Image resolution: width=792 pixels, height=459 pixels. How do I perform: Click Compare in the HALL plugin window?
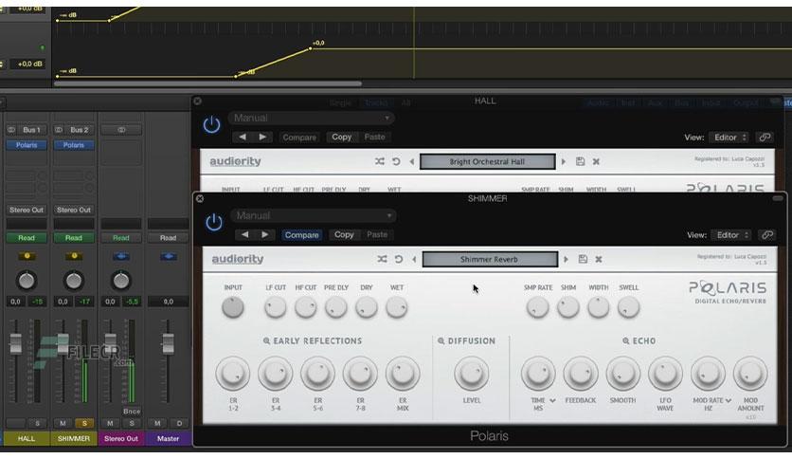[299, 138]
